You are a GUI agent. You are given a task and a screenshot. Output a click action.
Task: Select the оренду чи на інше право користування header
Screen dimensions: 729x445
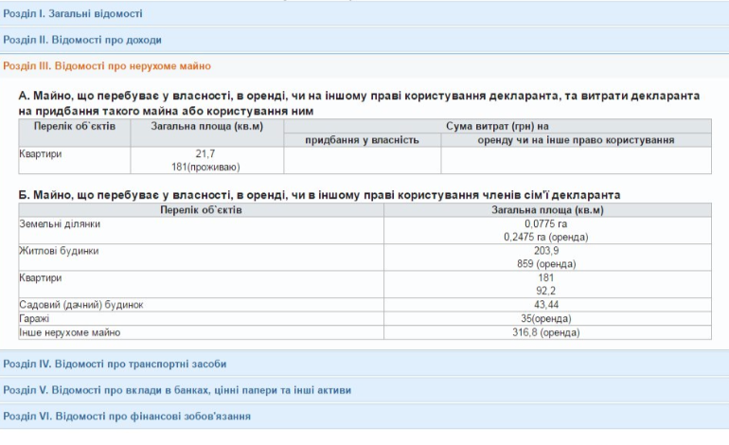(575, 140)
